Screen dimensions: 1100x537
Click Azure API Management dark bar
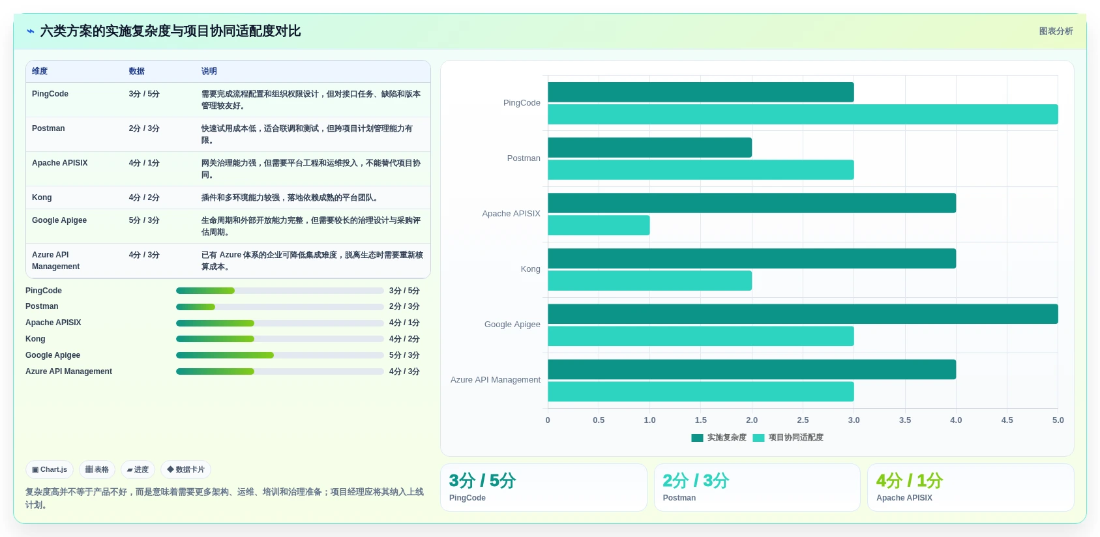(752, 370)
